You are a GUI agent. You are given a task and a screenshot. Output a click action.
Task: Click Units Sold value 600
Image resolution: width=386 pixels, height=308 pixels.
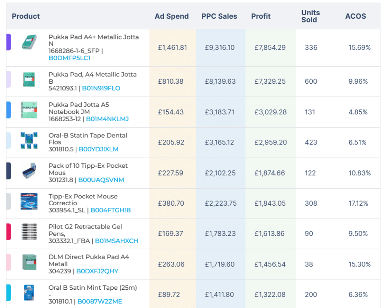(x=311, y=82)
